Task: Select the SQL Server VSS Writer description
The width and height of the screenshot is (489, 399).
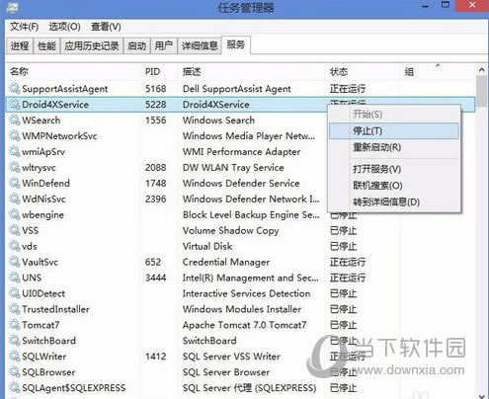Action: (231, 357)
